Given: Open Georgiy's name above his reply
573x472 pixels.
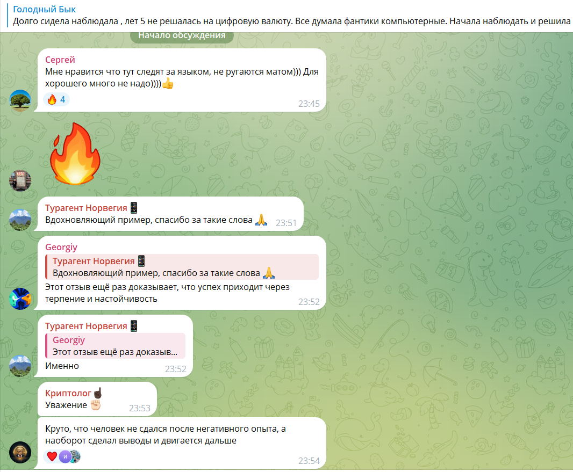Looking at the screenshot, I should (x=61, y=247).
